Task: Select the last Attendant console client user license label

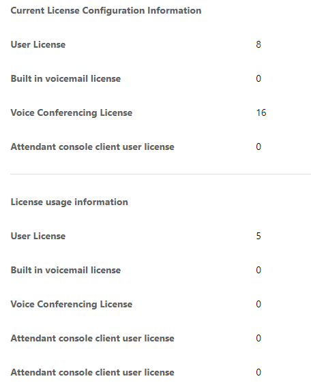Action: [x=93, y=373]
